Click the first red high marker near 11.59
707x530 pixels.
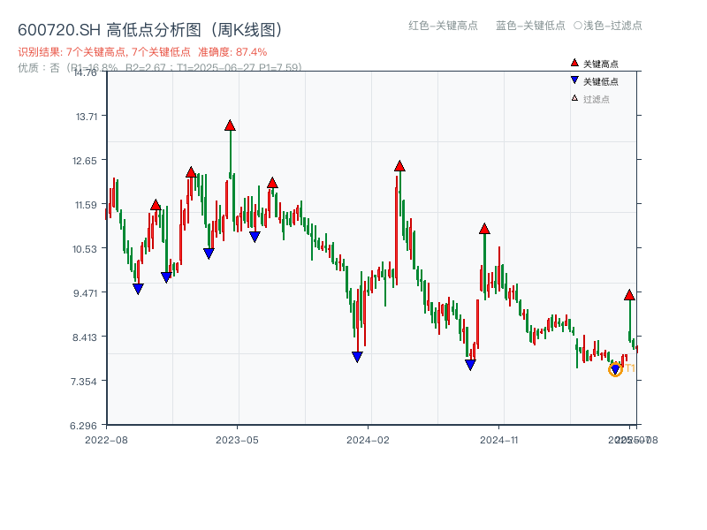(x=156, y=205)
